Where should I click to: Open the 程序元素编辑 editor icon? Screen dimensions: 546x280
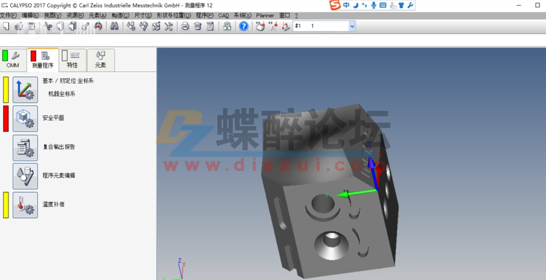click(25, 176)
